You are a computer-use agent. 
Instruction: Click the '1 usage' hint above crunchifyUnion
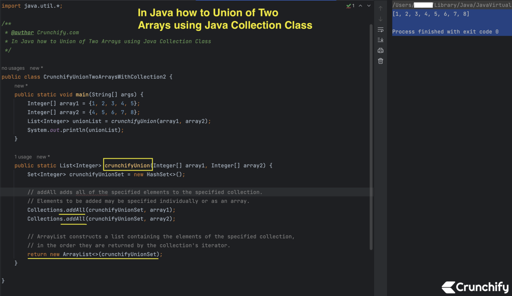pos(23,157)
